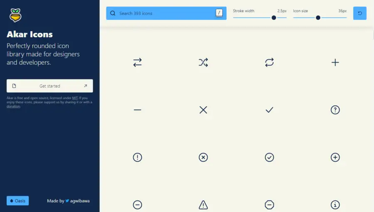Click the document icon in Get started
The height and width of the screenshot is (212, 374).
[x=14, y=86]
